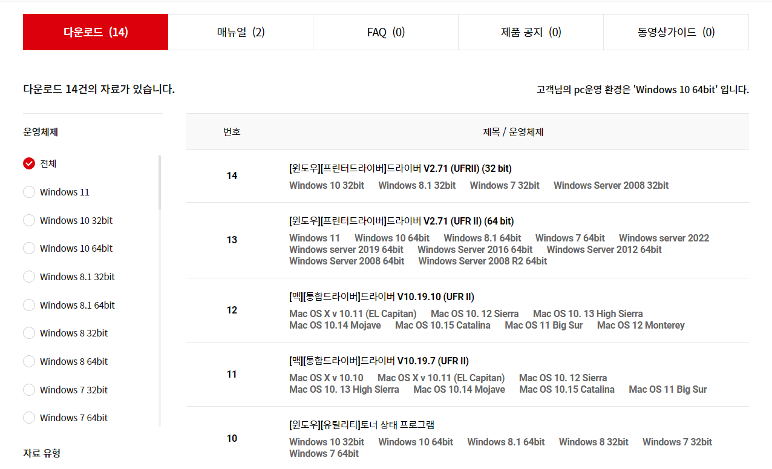Screen dimensions: 772x469
Task: Click row number 12 cell
Action: (x=232, y=310)
